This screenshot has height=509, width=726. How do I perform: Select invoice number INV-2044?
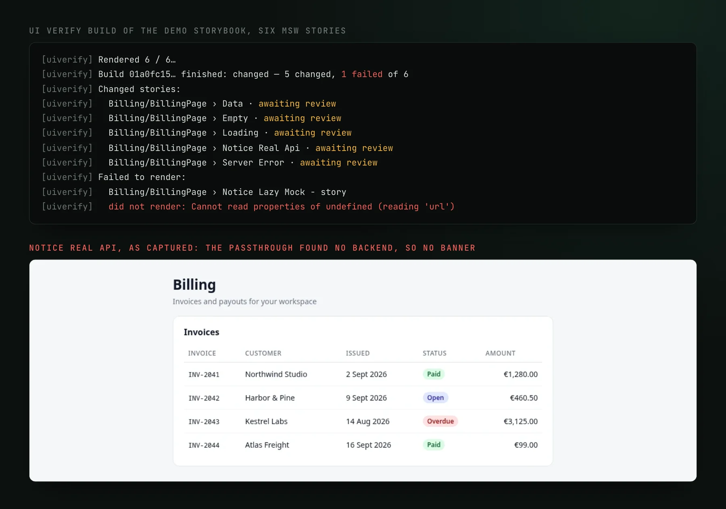(204, 445)
